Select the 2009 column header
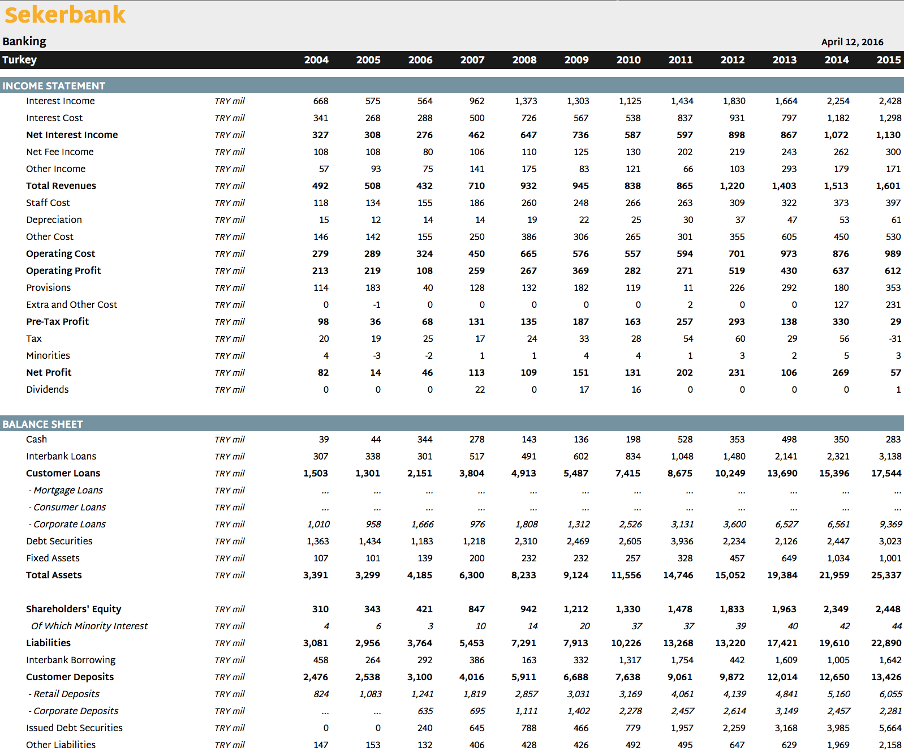Image resolution: width=904 pixels, height=756 pixels. [x=576, y=60]
